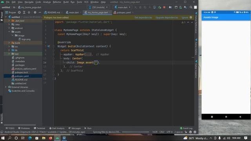Open the Project view selector dropdown
251x141 pixels.
pos(11,12)
